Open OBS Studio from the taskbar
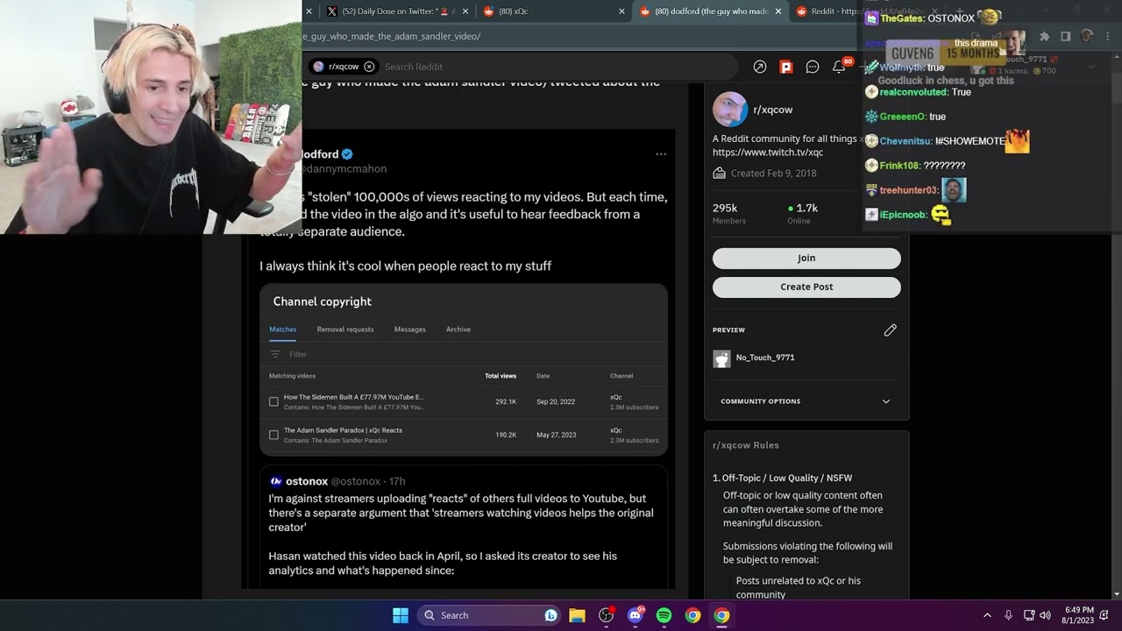 (606, 615)
